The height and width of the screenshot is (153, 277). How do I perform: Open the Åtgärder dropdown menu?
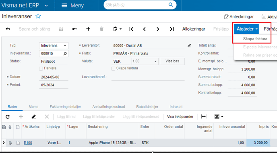[x=246, y=29]
